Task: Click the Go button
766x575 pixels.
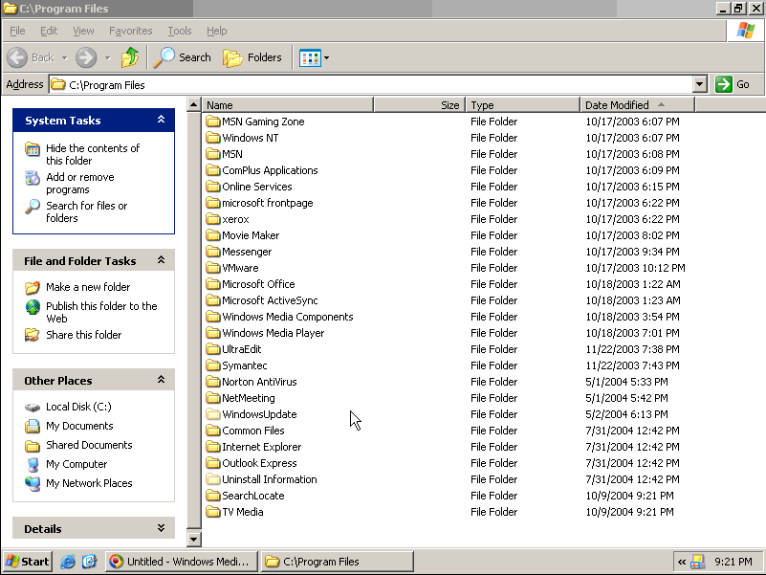Action: click(x=733, y=84)
